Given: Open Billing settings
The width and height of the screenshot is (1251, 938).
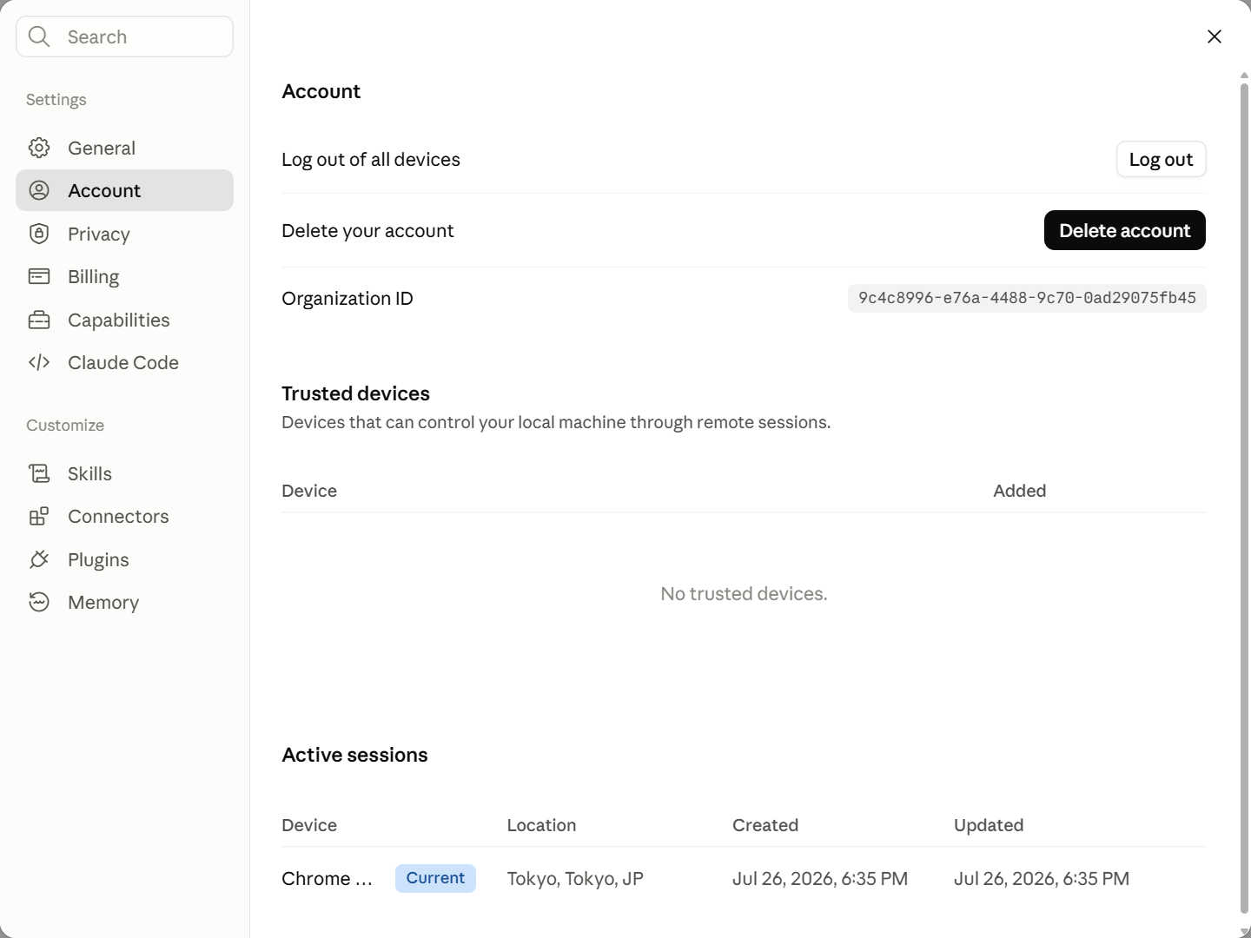Looking at the screenshot, I should (x=124, y=276).
